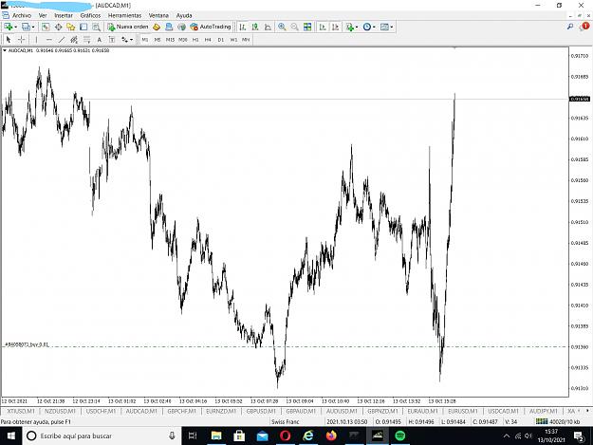Toggle AutoTrading on or off

(x=211, y=27)
